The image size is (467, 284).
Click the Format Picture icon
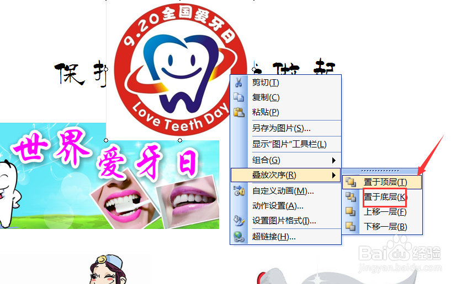pos(239,220)
